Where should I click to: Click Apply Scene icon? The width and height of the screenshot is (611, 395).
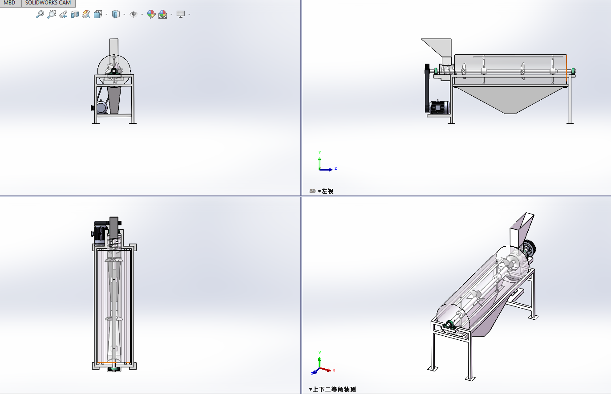pyautogui.click(x=163, y=14)
